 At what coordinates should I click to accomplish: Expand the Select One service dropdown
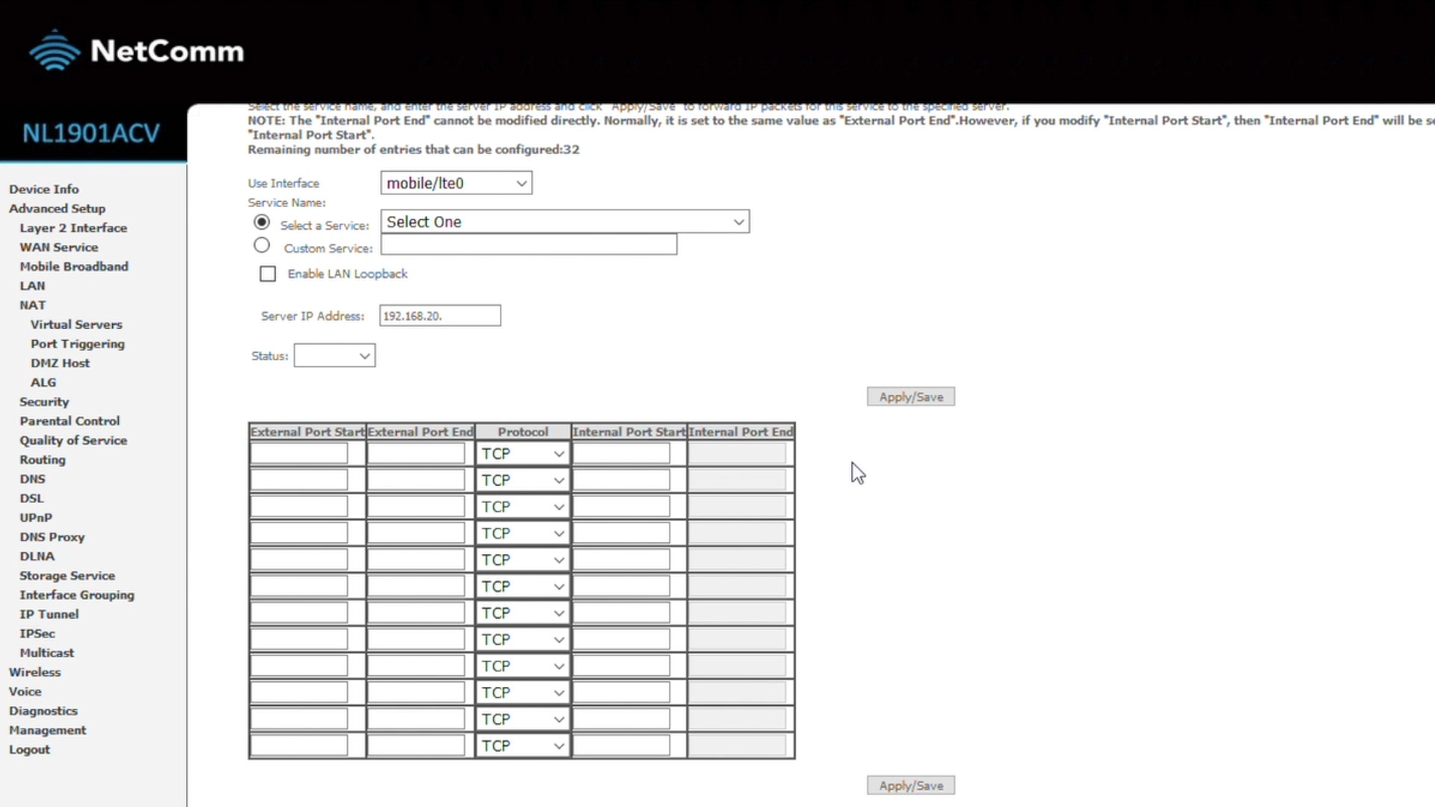pos(565,222)
